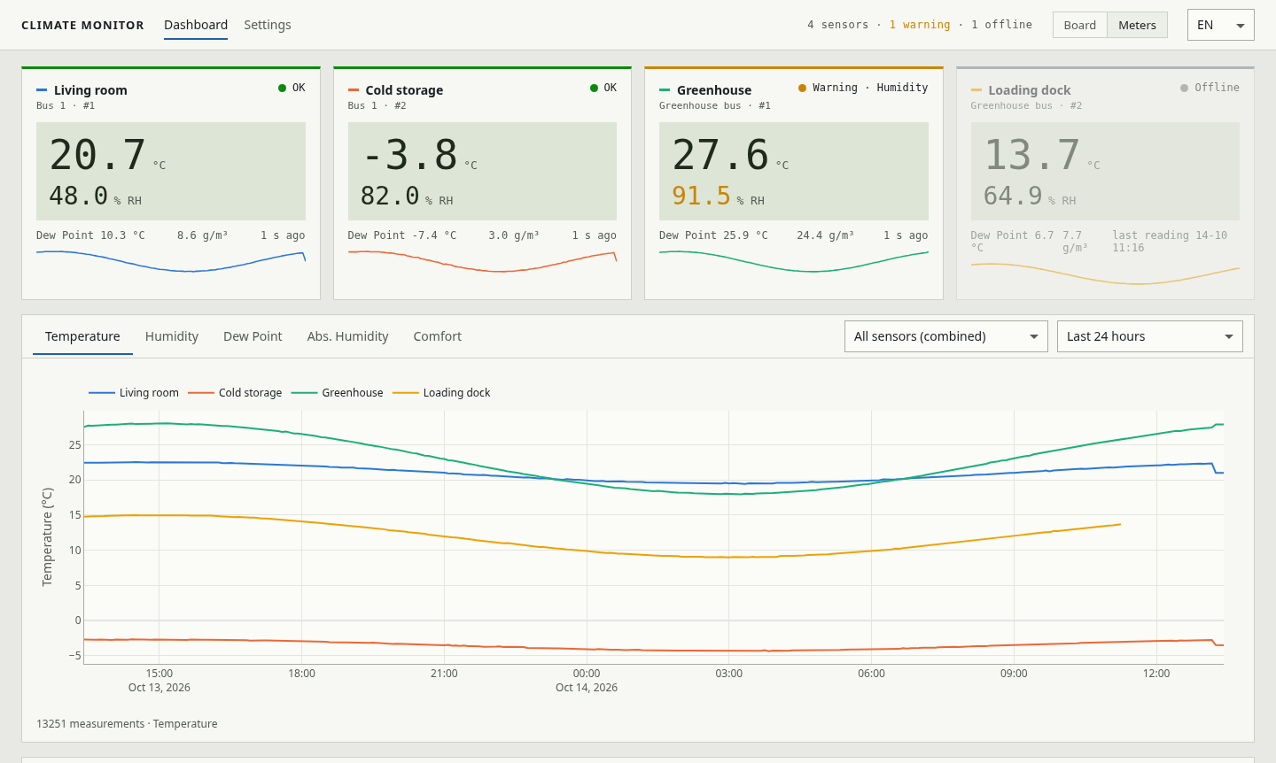Viewport: 1276px width, 763px height.
Task: Click the green OK status dot on Cold storage
Action: (594, 88)
